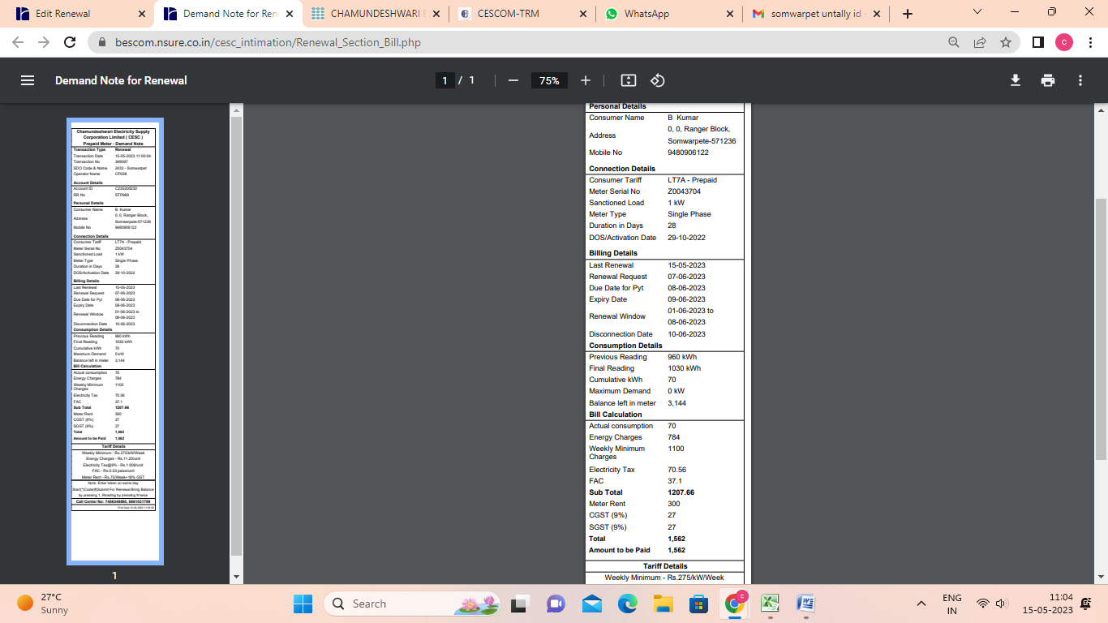Switch to the Edit Renewal tab
This screenshot has height=623, width=1108.
click(77, 14)
